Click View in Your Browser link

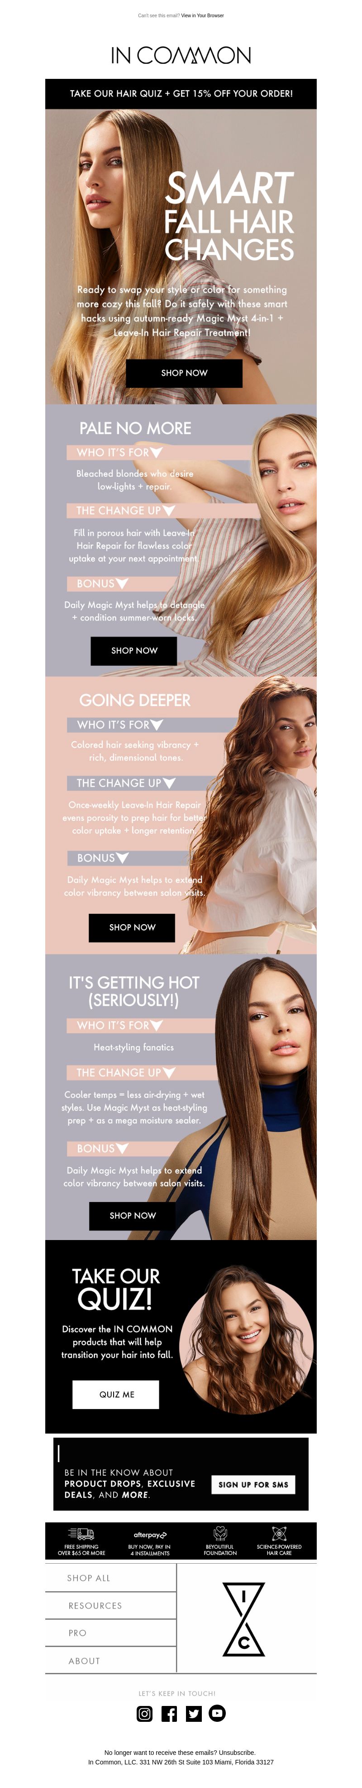[x=203, y=15]
